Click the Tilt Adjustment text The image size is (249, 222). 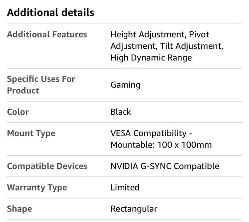[x=191, y=46]
